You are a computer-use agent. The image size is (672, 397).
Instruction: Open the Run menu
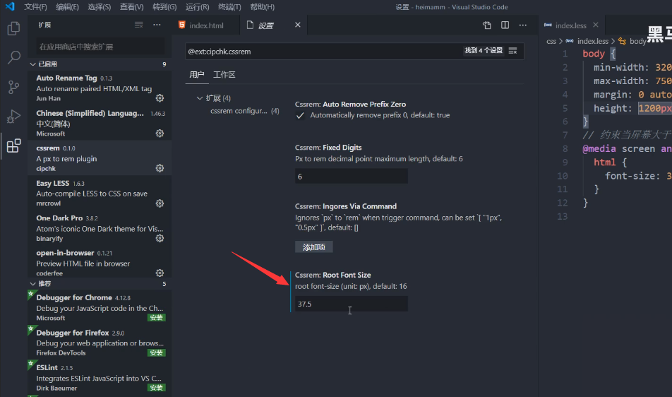click(197, 7)
